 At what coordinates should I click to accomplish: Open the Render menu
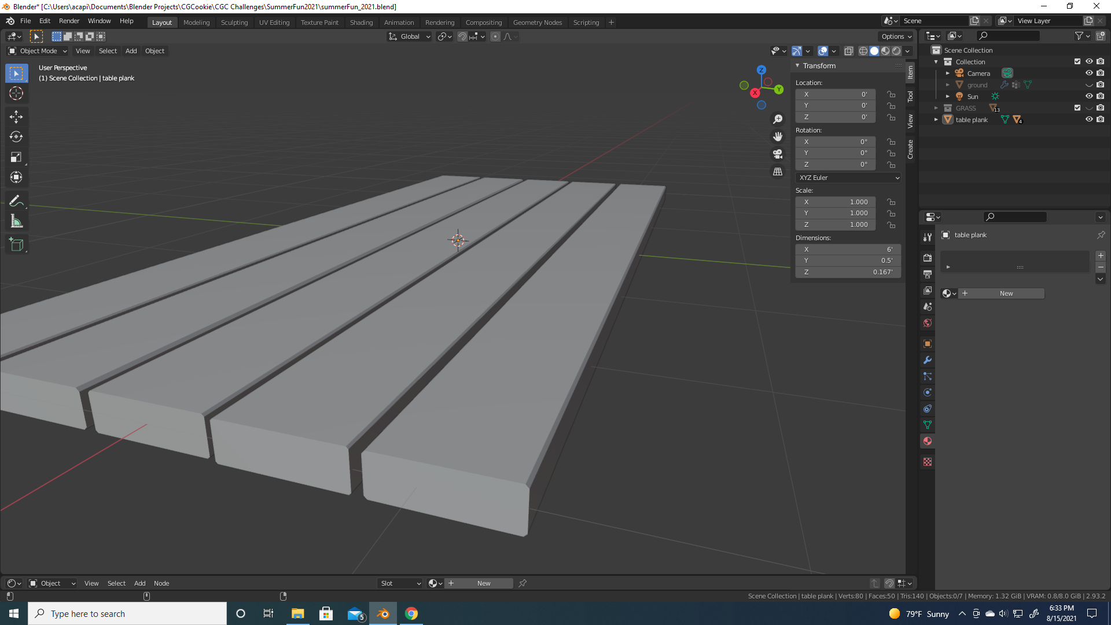tap(69, 21)
